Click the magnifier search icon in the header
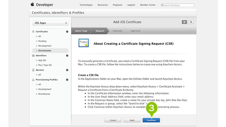Viewport: 226px width, 127px height. [191, 22]
